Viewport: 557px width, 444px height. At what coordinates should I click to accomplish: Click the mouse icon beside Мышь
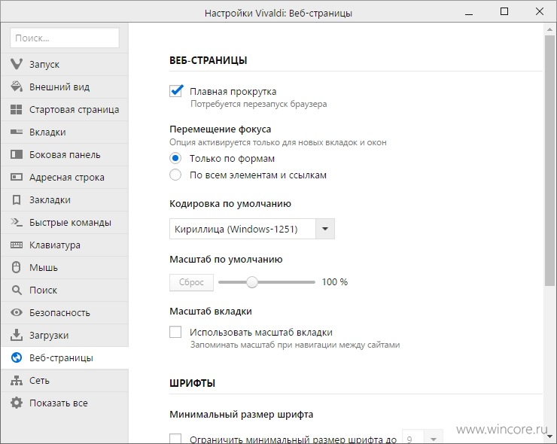tap(17, 267)
